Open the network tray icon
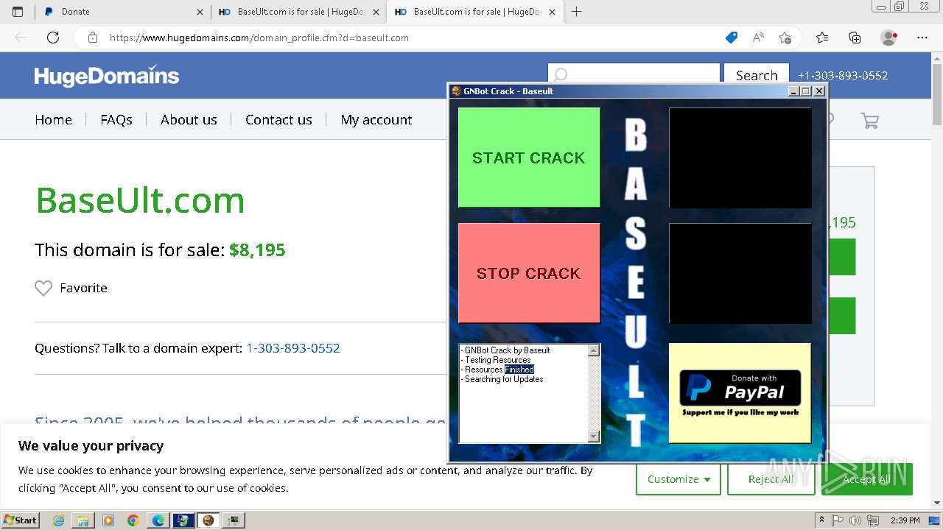The height and width of the screenshot is (530, 943). point(873,520)
